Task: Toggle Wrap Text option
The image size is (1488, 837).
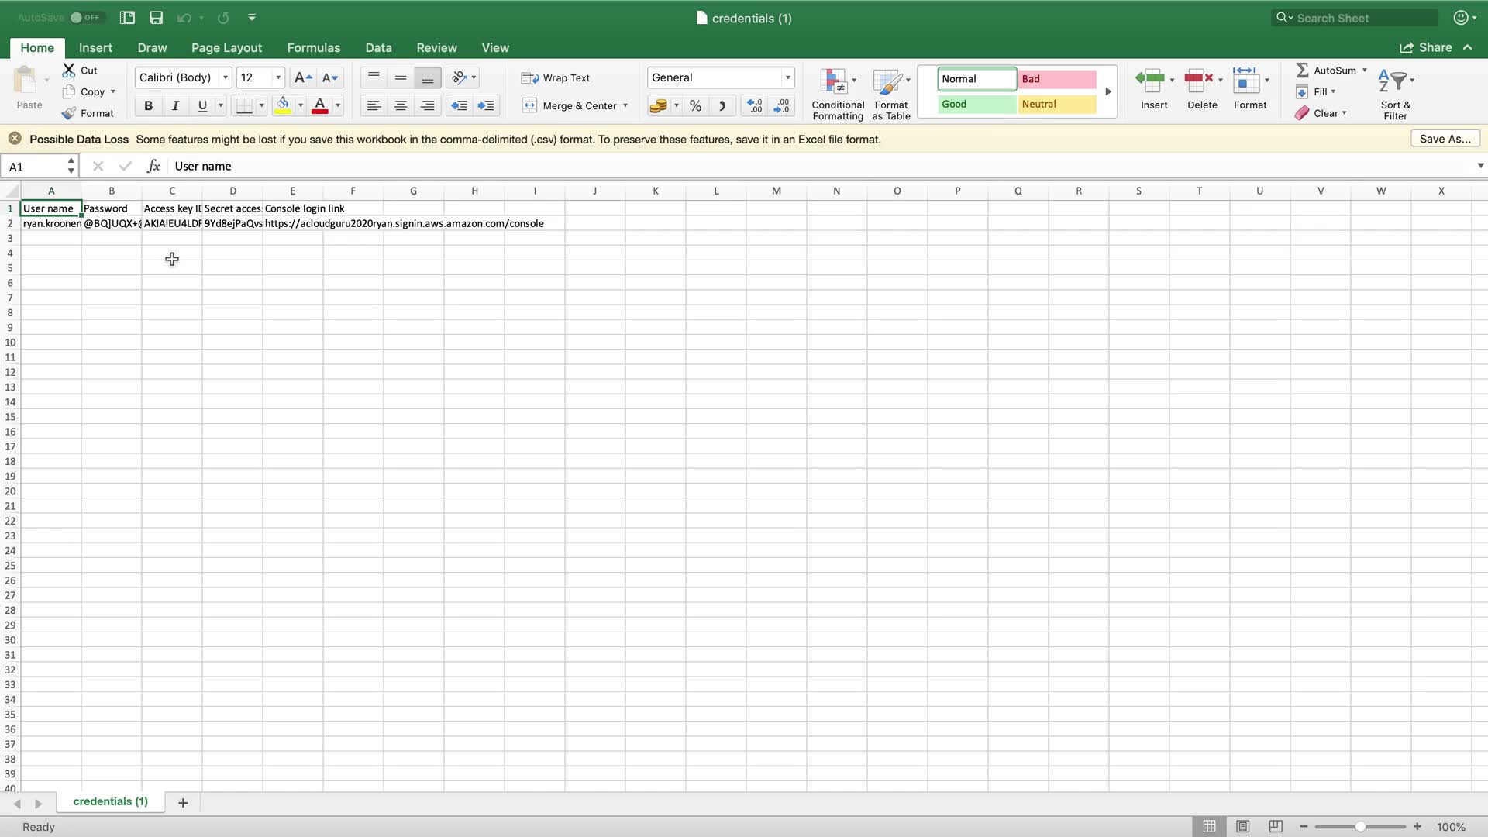Action: coord(556,77)
